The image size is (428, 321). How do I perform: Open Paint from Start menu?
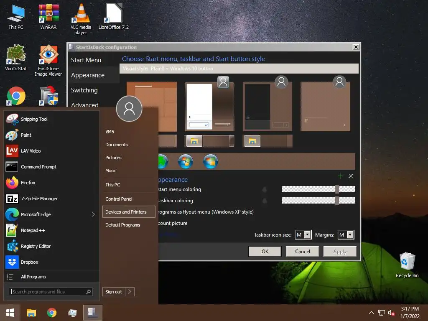[x=52, y=135]
